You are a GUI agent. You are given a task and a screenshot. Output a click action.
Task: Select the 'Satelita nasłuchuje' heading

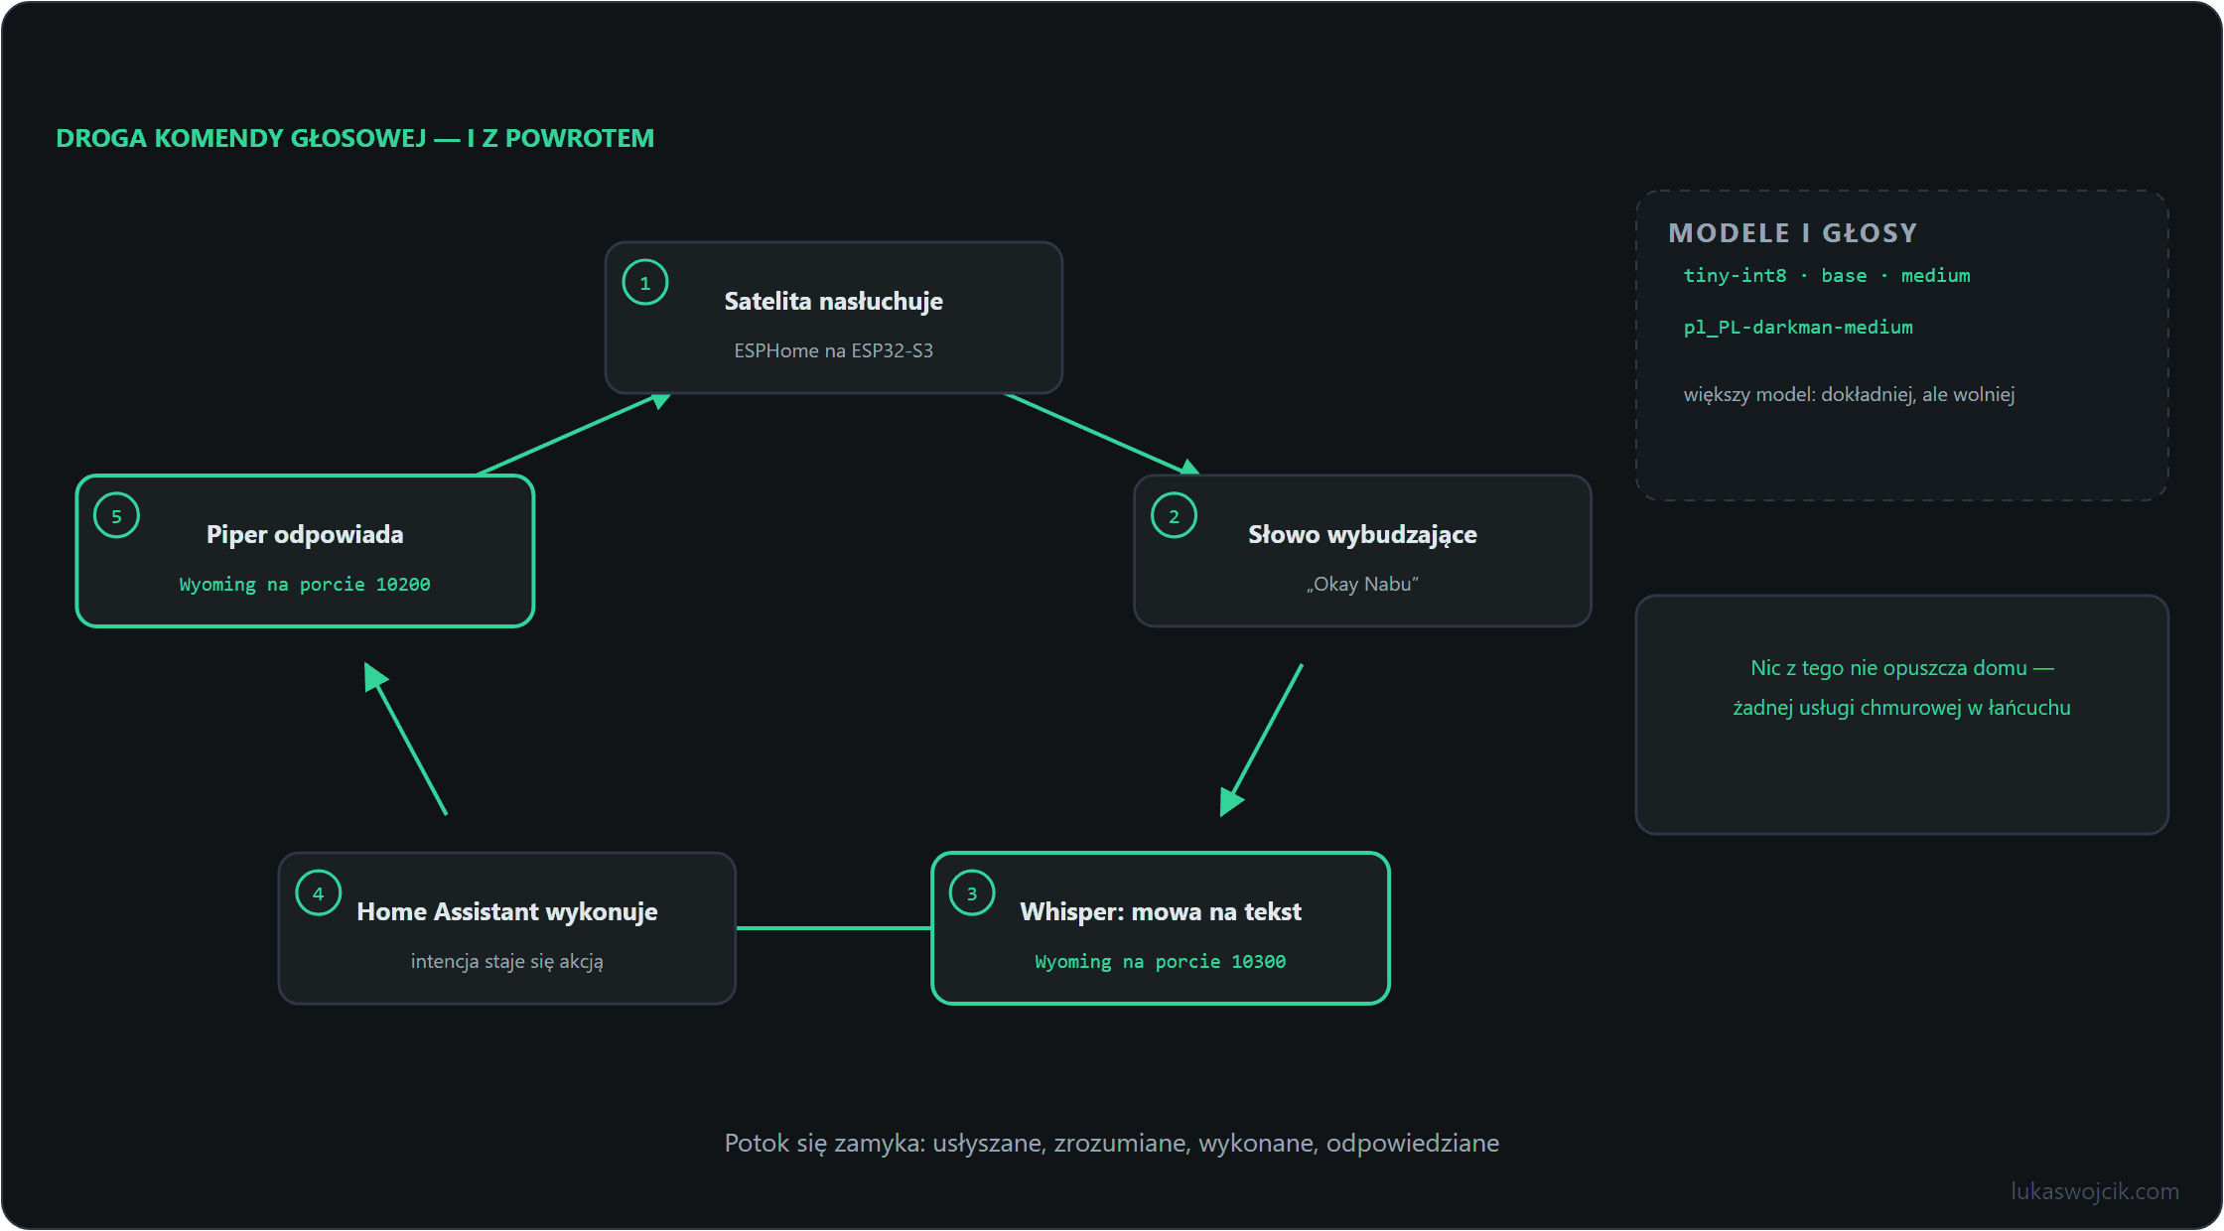tap(833, 301)
